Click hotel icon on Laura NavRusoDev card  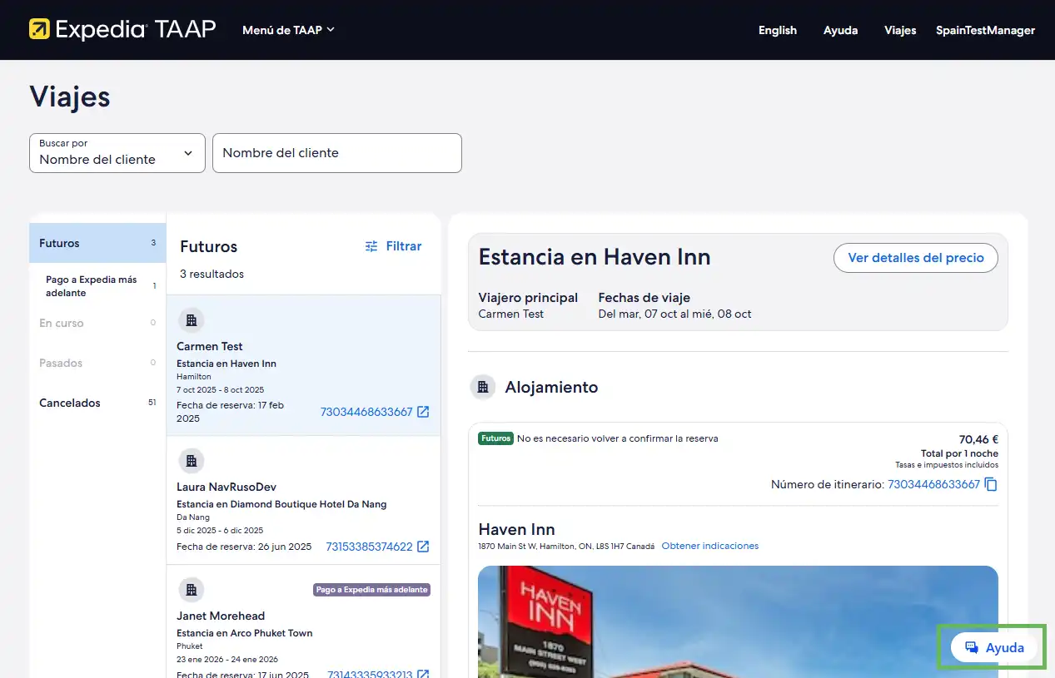pyautogui.click(x=191, y=461)
